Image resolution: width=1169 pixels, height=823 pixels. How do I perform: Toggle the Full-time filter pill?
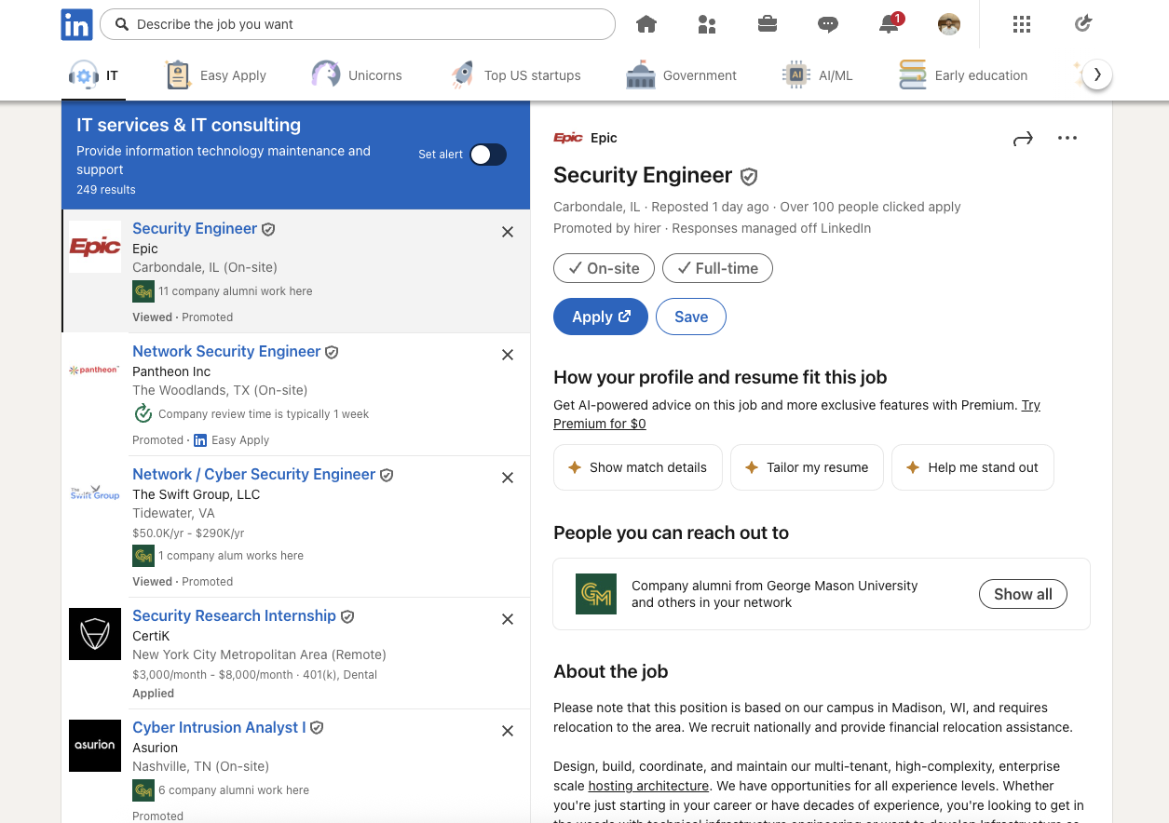point(717,268)
